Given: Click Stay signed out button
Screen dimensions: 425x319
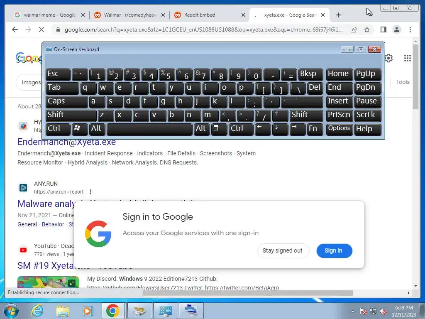Looking at the screenshot, I should point(283,250).
